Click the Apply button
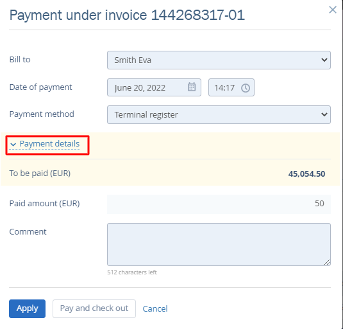Viewport: 343px width, 329px height. tap(27, 308)
